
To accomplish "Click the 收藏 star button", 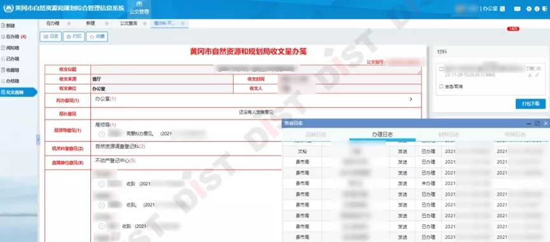I will coord(97,36).
